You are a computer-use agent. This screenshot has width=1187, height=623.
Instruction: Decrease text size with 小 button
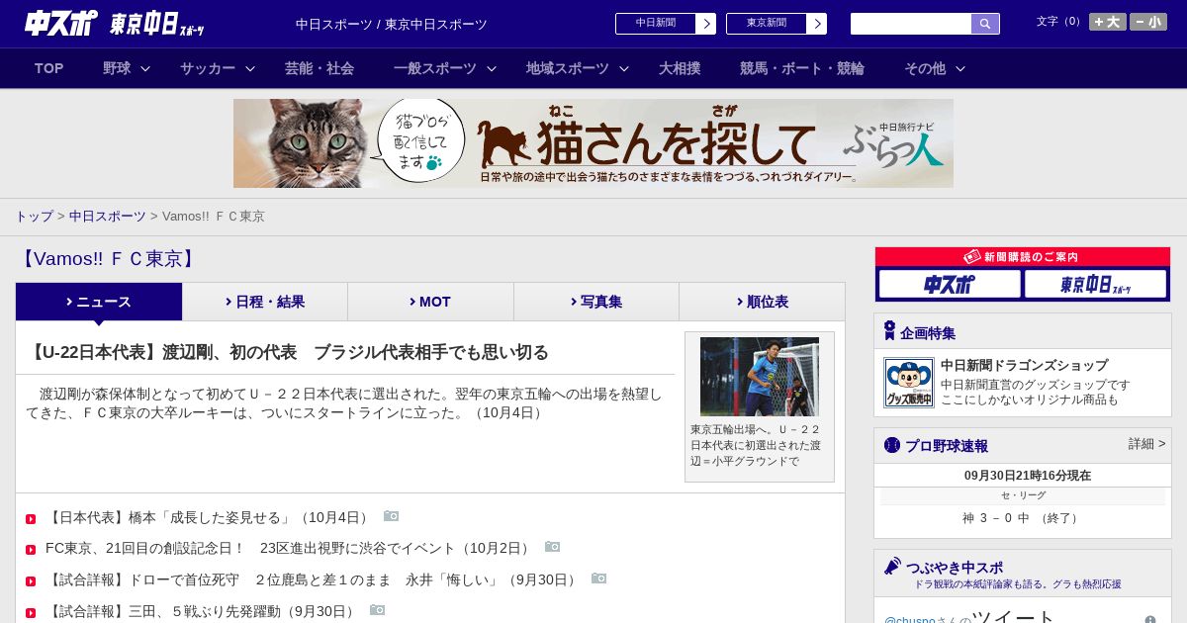point(1148,22)
